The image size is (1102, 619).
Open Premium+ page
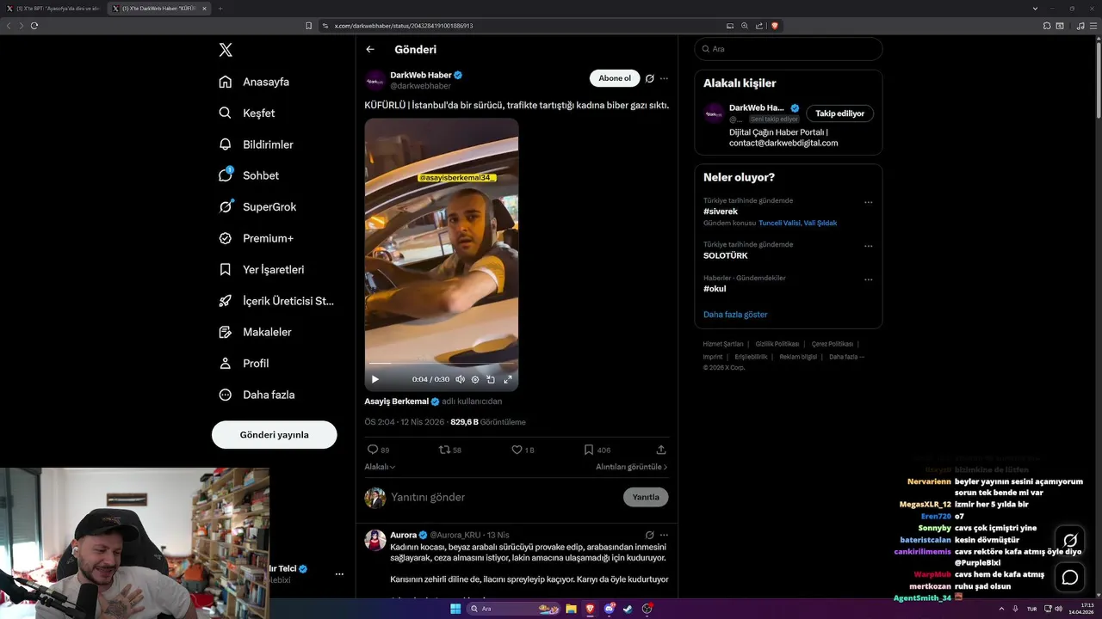tap(256, 238)
